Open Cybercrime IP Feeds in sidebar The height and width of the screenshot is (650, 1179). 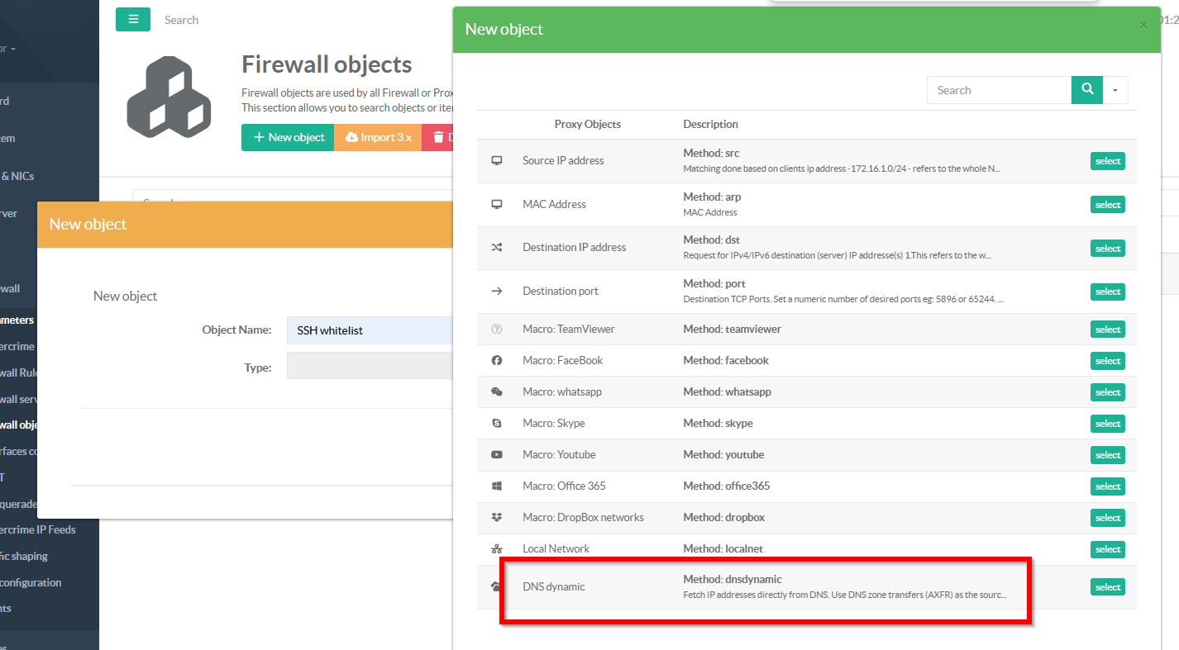click(37, 529)
